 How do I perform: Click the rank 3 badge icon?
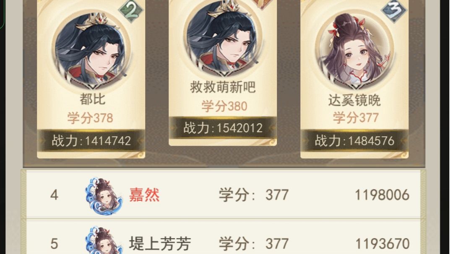pyautogui.click(x=394, y=11)
